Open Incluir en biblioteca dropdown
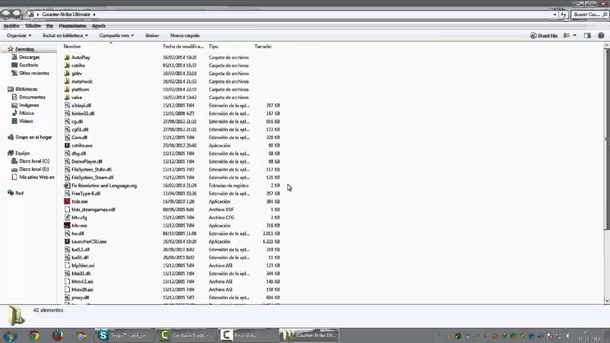 [65, 36]
